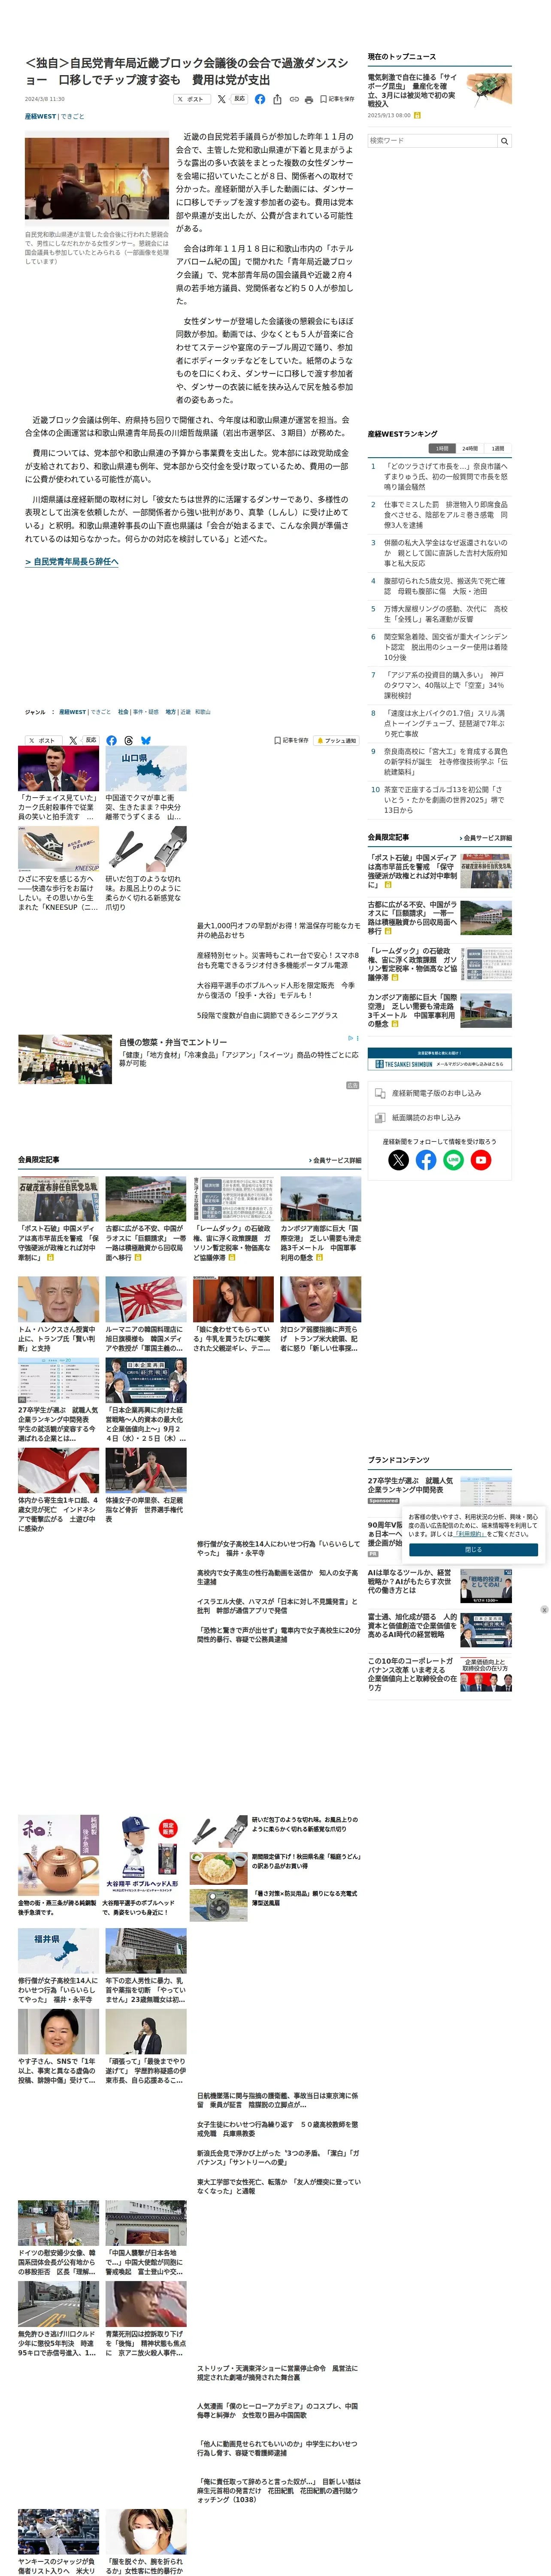This screenshot has height=2576, width=551.
Task: Open the sidebar 「ポスト石破」中国メディア member article
Action: (x=440, y=871)
